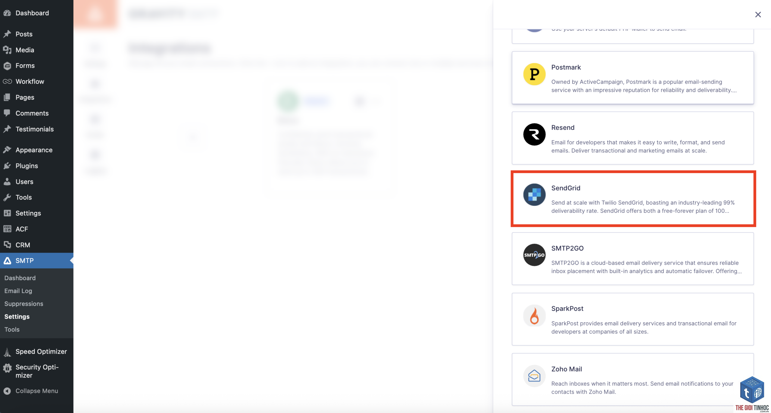Open Speed Optimizer menu label
Image resolution: width=771 pixels, height=413 pixels.
41,352
